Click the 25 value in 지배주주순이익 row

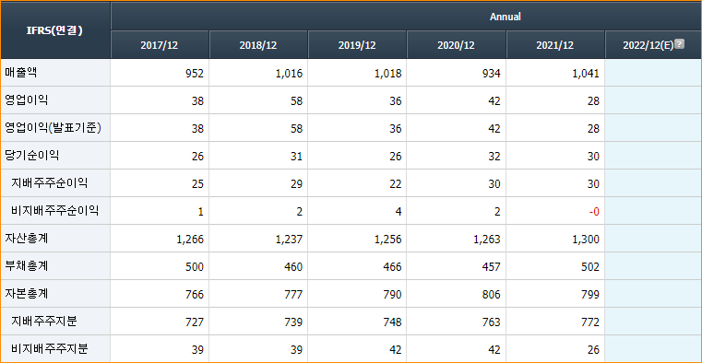(198, 184)
